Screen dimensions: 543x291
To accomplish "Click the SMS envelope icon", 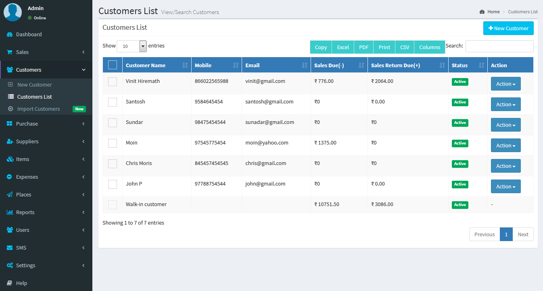I will (10, 248).
